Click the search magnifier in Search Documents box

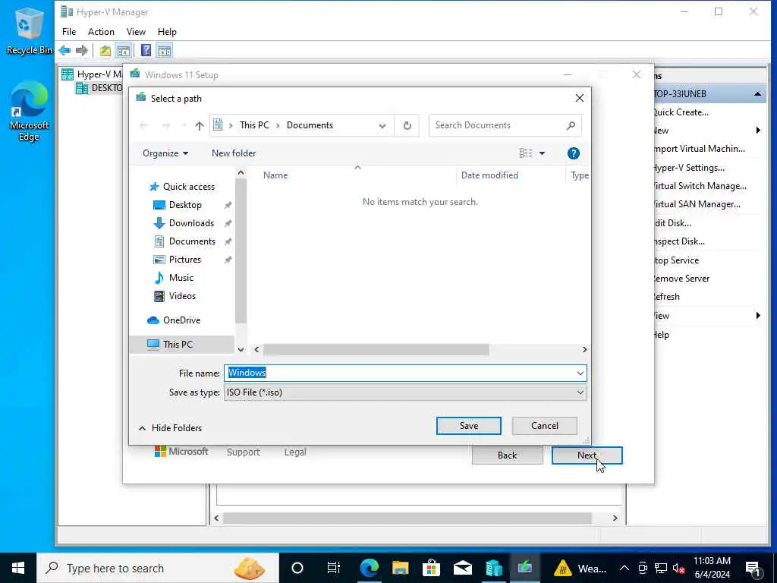(571, 125)
